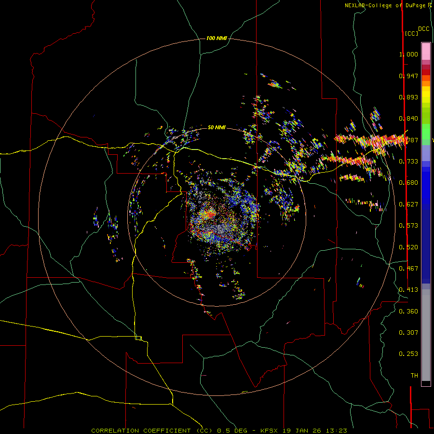Click the bright green color bar segment
This screenshot has height=434, width=434.
[426, 132]
